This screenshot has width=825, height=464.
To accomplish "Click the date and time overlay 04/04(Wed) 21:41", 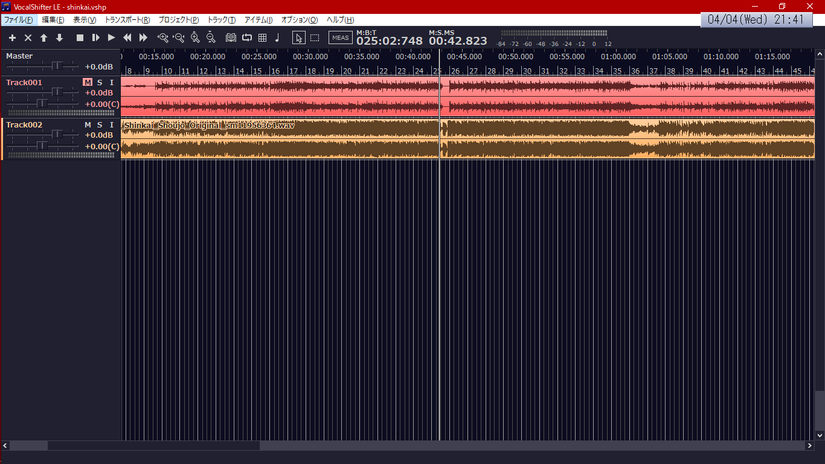I will 756,19.
